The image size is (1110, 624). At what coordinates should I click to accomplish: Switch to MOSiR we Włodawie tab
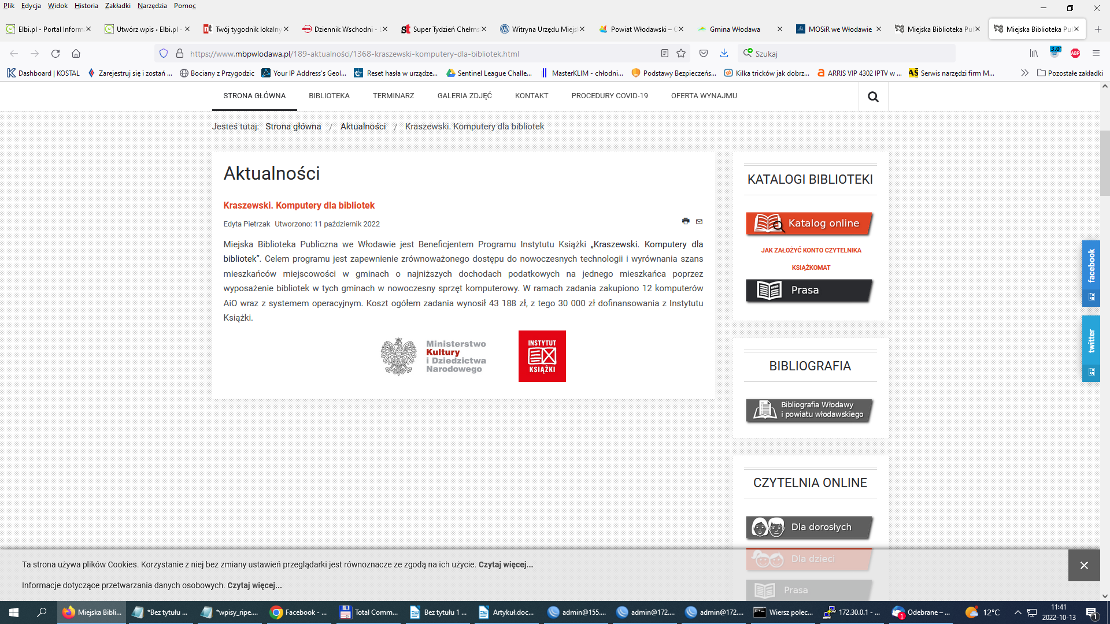pos(839,29)
